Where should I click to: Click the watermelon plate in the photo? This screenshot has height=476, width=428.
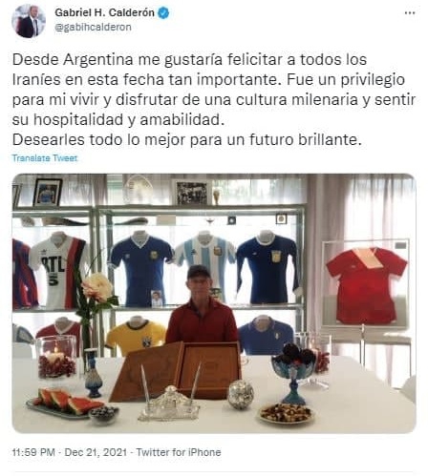pyautogui.click(x=64, y=403)
